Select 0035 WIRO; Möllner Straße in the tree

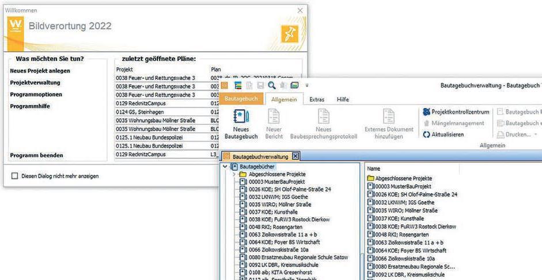[280, 204]
